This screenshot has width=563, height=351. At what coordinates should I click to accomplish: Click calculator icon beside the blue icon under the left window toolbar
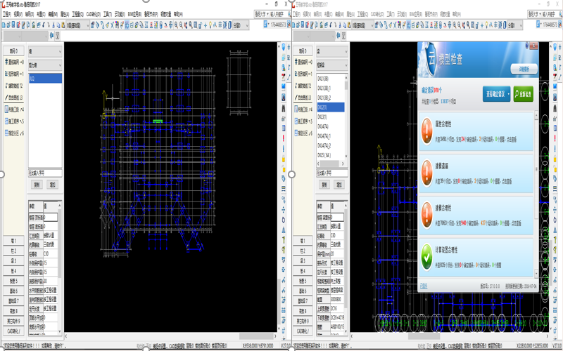[58, 36]
